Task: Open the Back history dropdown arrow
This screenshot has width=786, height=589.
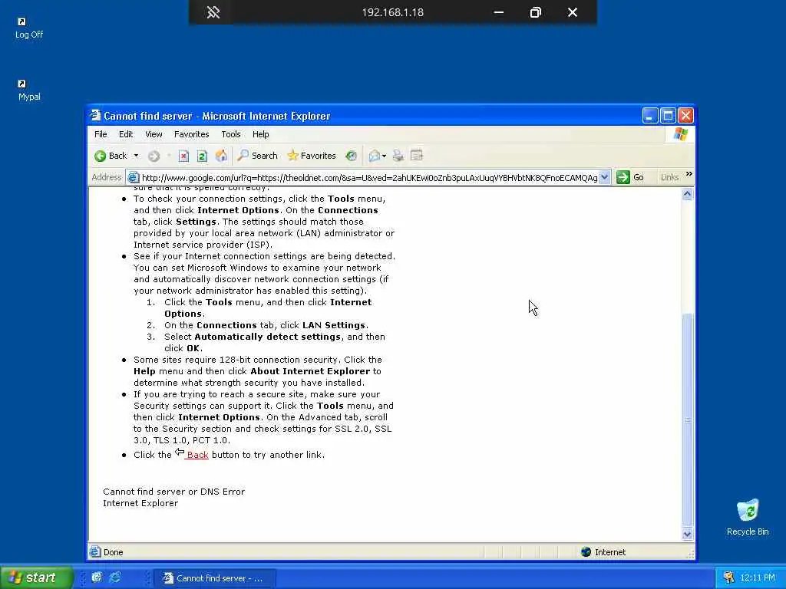Action: (x=136, y=156)
